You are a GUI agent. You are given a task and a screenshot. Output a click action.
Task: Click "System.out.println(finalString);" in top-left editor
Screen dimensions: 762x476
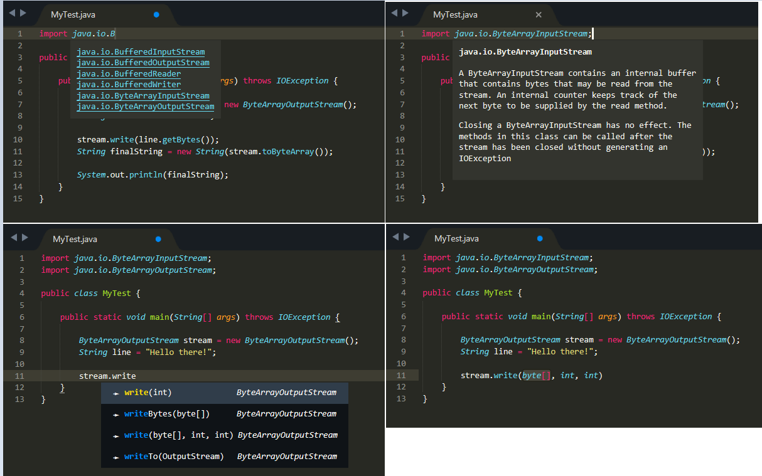pos(153,175)
